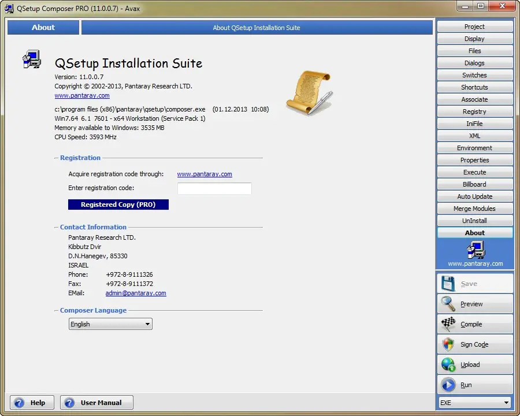This screenshot has height=416, width=520.
Task: Open the Composer Language dropdown
Action: (110, 324)
